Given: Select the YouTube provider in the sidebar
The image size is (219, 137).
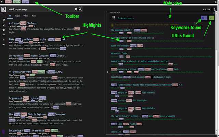Looking at the screenshot, I should [4, 20].
